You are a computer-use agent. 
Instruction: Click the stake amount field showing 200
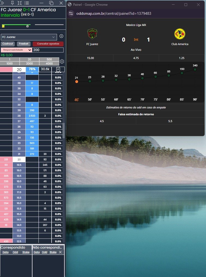pos(48,50)
